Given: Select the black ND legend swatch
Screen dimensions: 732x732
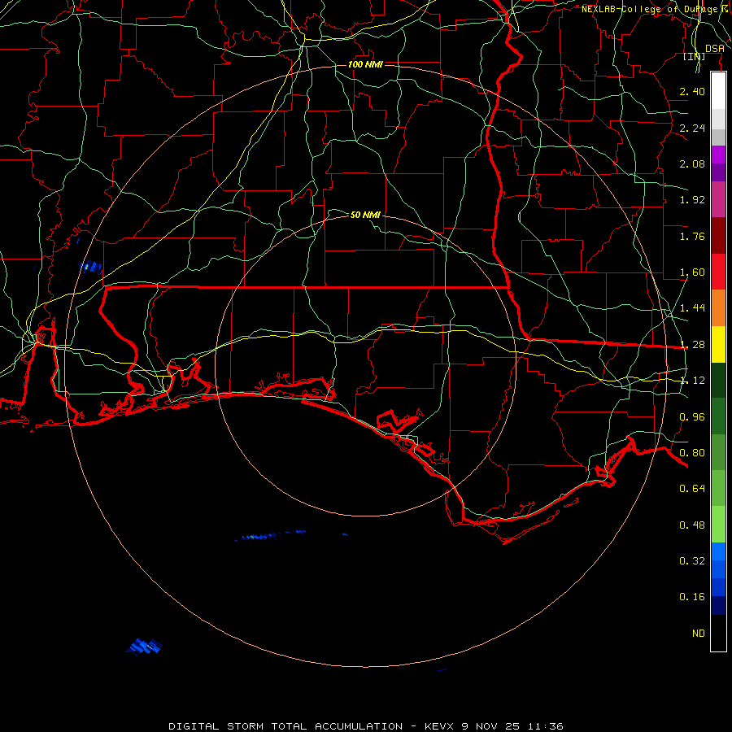Looking at the screenshot, I should coord(718,633).
